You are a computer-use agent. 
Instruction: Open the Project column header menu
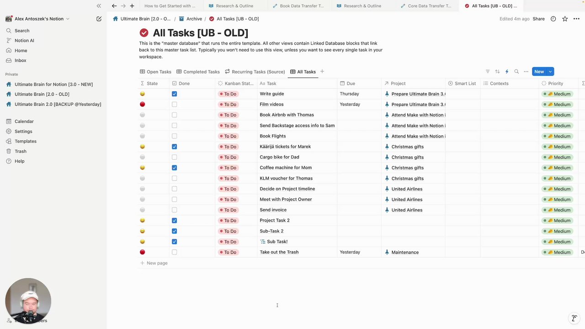[x=413, y=84]
